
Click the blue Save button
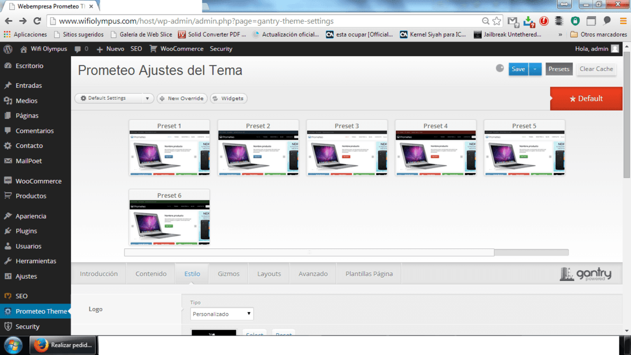click(x=519, y=69)
